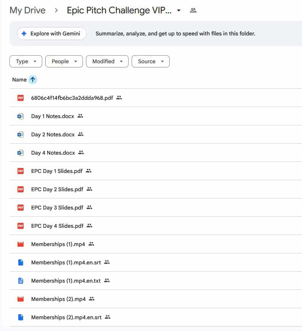302x331 pixels.
Task: Click shared icon beside Day 2 Notes.docx
Action: tap(81, 134)
